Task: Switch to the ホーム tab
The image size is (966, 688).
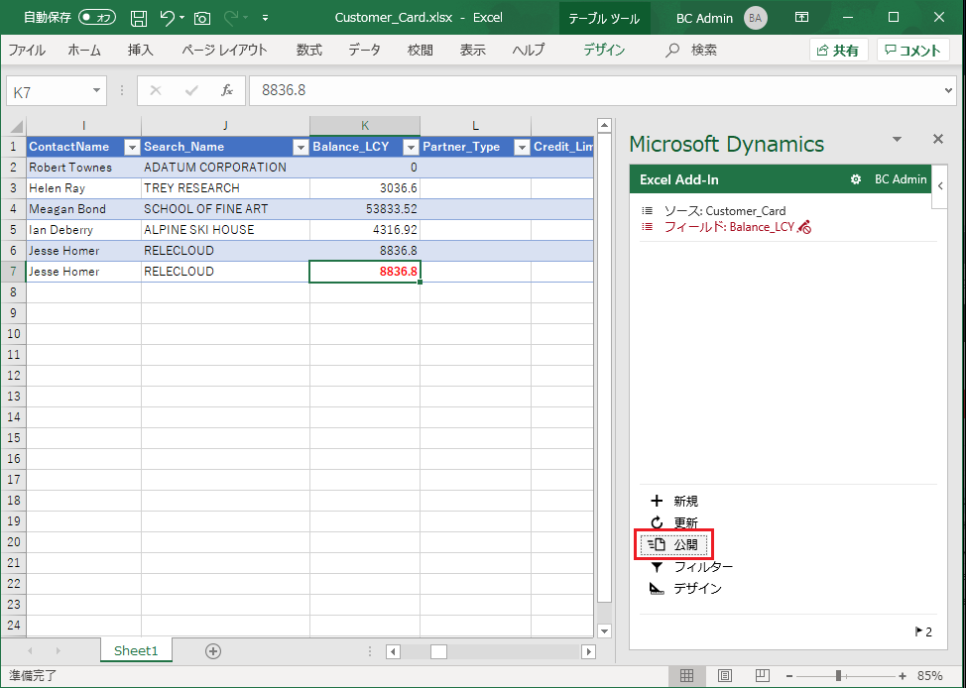Action: click(x=84, y=50)
